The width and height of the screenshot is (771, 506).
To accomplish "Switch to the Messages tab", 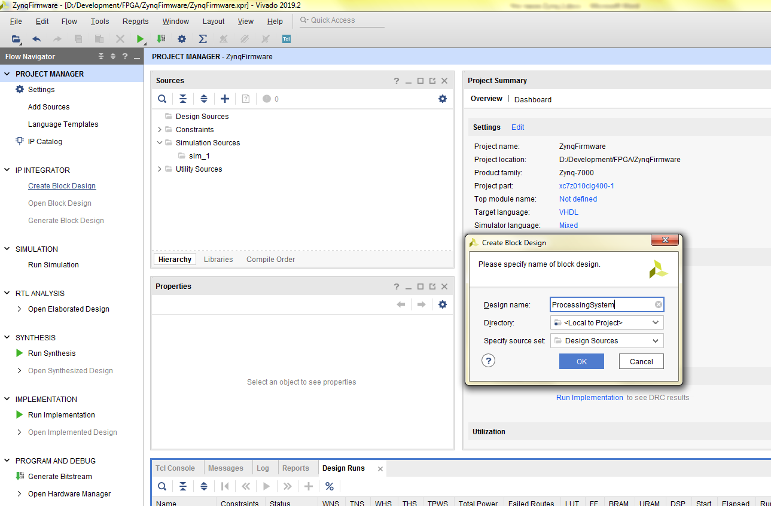I will [225, 468].
